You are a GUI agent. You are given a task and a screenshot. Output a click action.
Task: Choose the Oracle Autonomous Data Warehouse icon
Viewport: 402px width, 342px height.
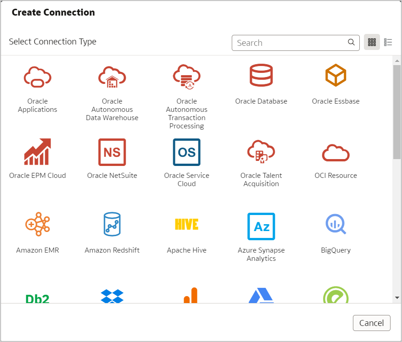112,76
